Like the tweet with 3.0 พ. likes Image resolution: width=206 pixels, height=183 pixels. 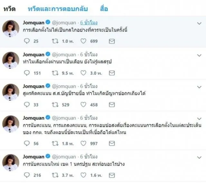pyautogui.click(x=83, y=73)
